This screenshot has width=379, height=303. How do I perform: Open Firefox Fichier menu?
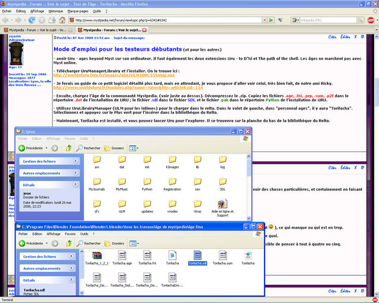(7, 11)
